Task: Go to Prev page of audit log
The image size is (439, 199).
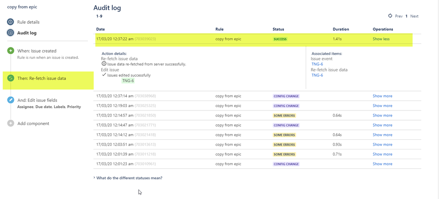Action: [399, 16]
